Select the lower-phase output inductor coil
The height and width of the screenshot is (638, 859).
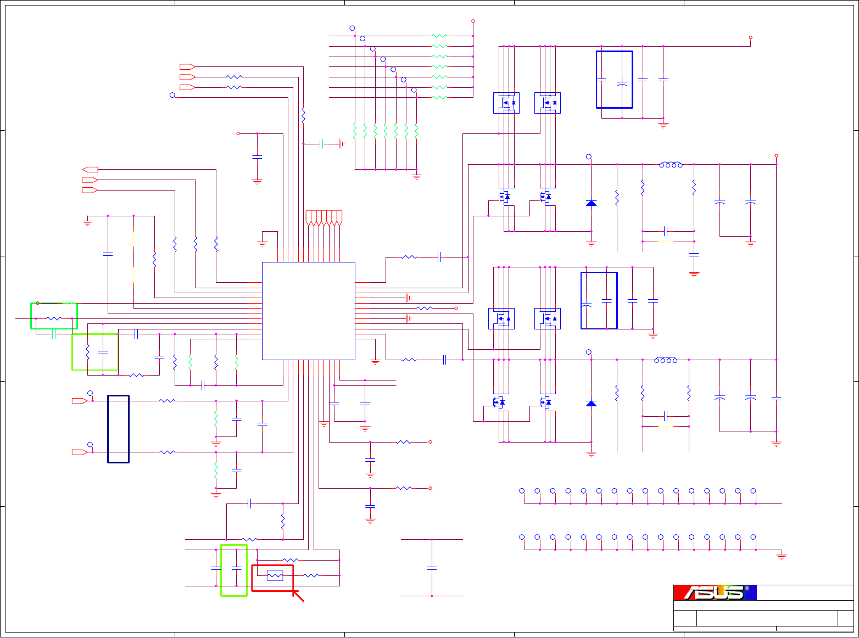(x=666, y=360)
